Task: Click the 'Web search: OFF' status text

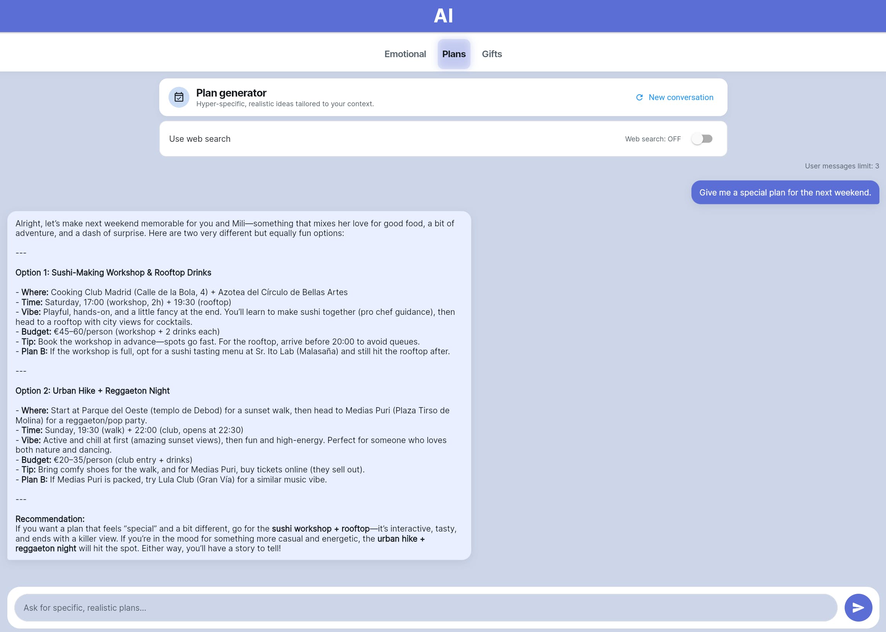Action: coord(653,139)
